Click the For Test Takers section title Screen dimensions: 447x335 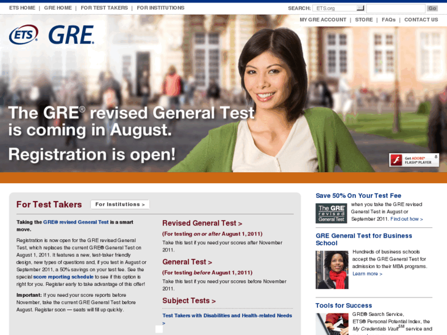(49, 205)
